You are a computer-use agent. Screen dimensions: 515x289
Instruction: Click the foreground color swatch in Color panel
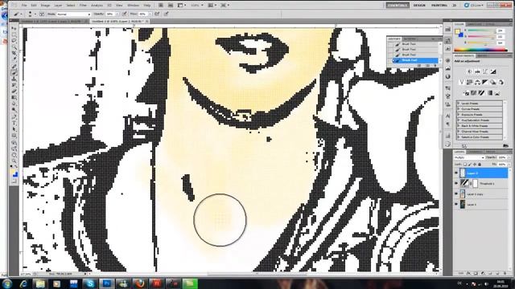pos(457,31)
